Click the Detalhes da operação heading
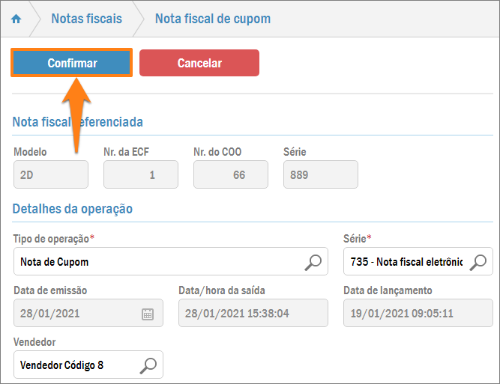 tap(73, 209)
